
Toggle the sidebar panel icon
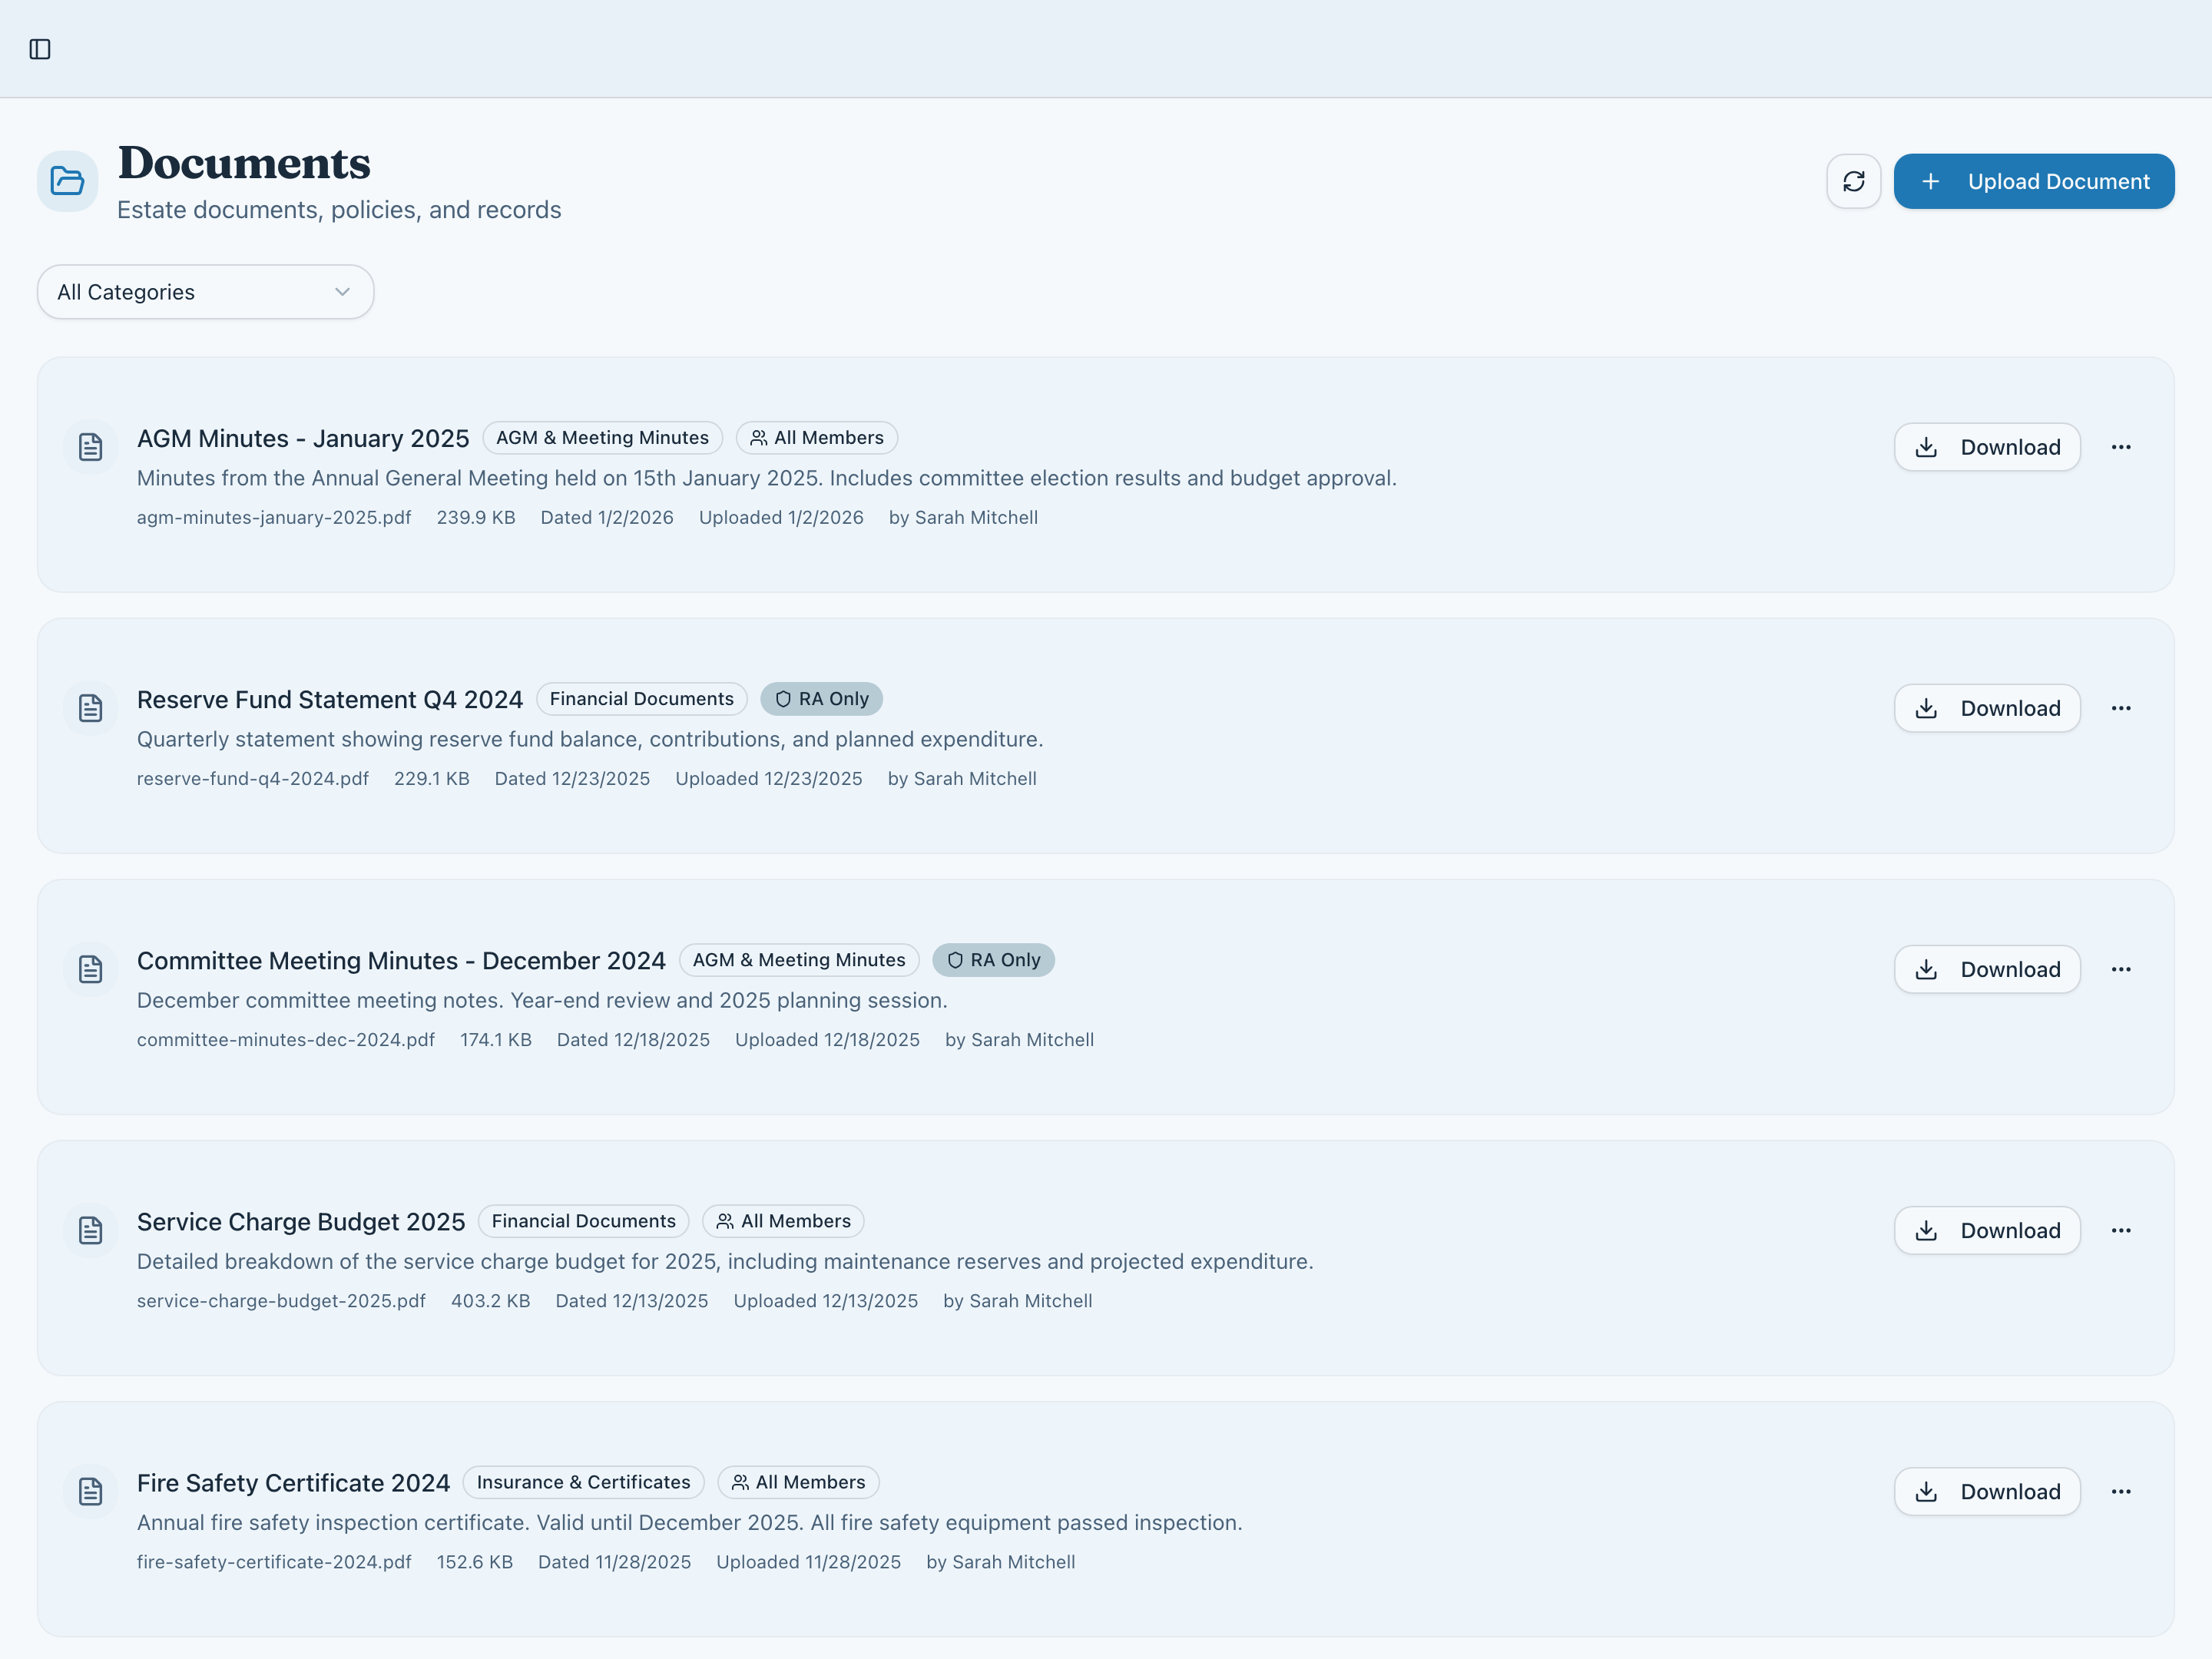40,49
